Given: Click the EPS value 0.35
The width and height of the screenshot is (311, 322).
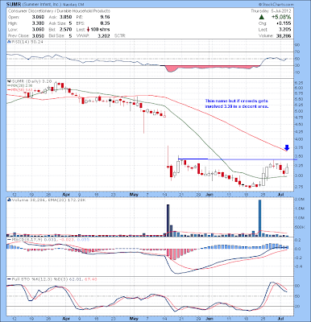Looking at the screenshot, I should 105,23.
